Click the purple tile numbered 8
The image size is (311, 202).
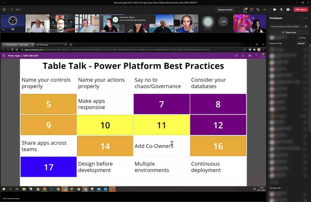coord(218,104)
